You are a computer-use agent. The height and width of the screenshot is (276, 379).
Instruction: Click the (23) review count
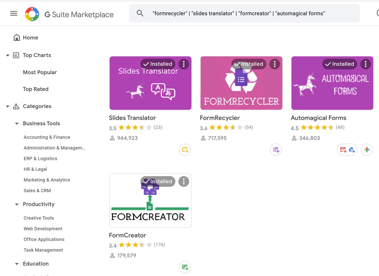[x=158, y=128]
